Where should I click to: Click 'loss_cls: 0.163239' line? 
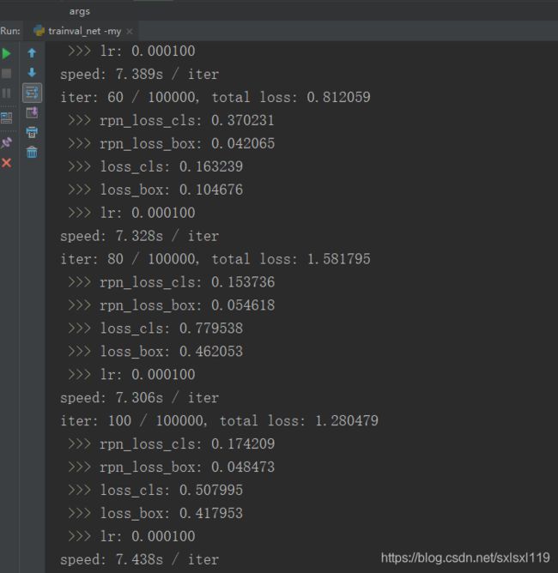(x=155, y=166)
